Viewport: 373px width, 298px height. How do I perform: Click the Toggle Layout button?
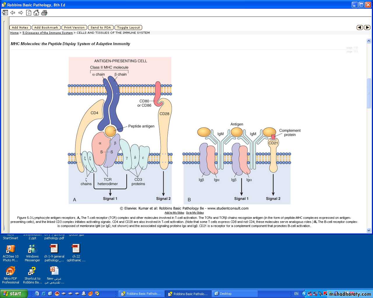128,27
